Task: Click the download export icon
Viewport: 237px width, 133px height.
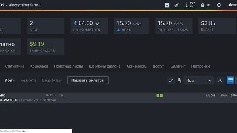Action: (x=220, y=81)
